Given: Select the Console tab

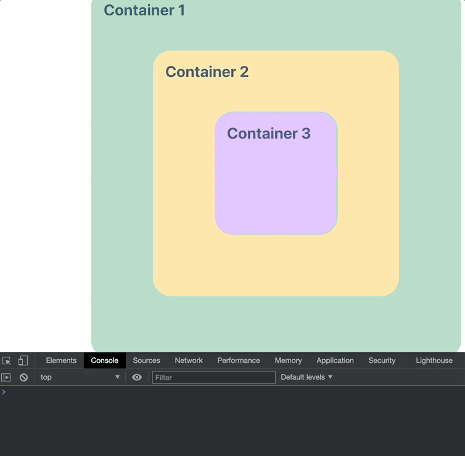Looking at the screenshot, I should [105, 360].
